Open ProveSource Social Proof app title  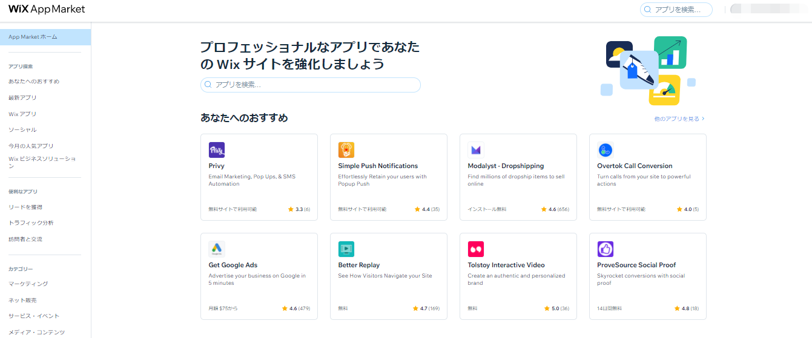click(x=636, y=265)
